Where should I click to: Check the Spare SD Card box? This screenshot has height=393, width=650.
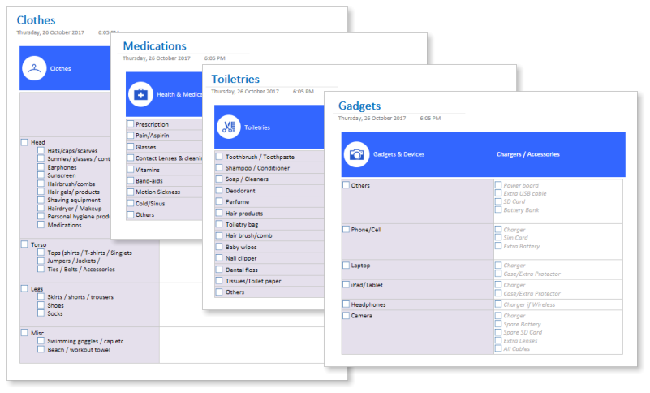tap(498, 332)
